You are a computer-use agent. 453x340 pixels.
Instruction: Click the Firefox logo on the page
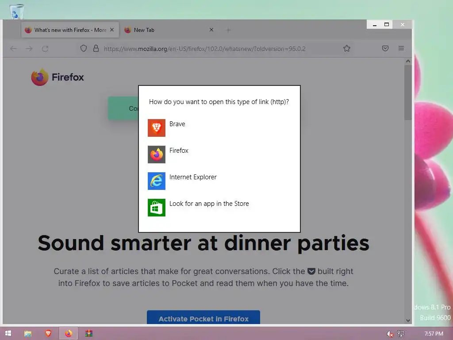pyautogui.click(x=58, y=77)
